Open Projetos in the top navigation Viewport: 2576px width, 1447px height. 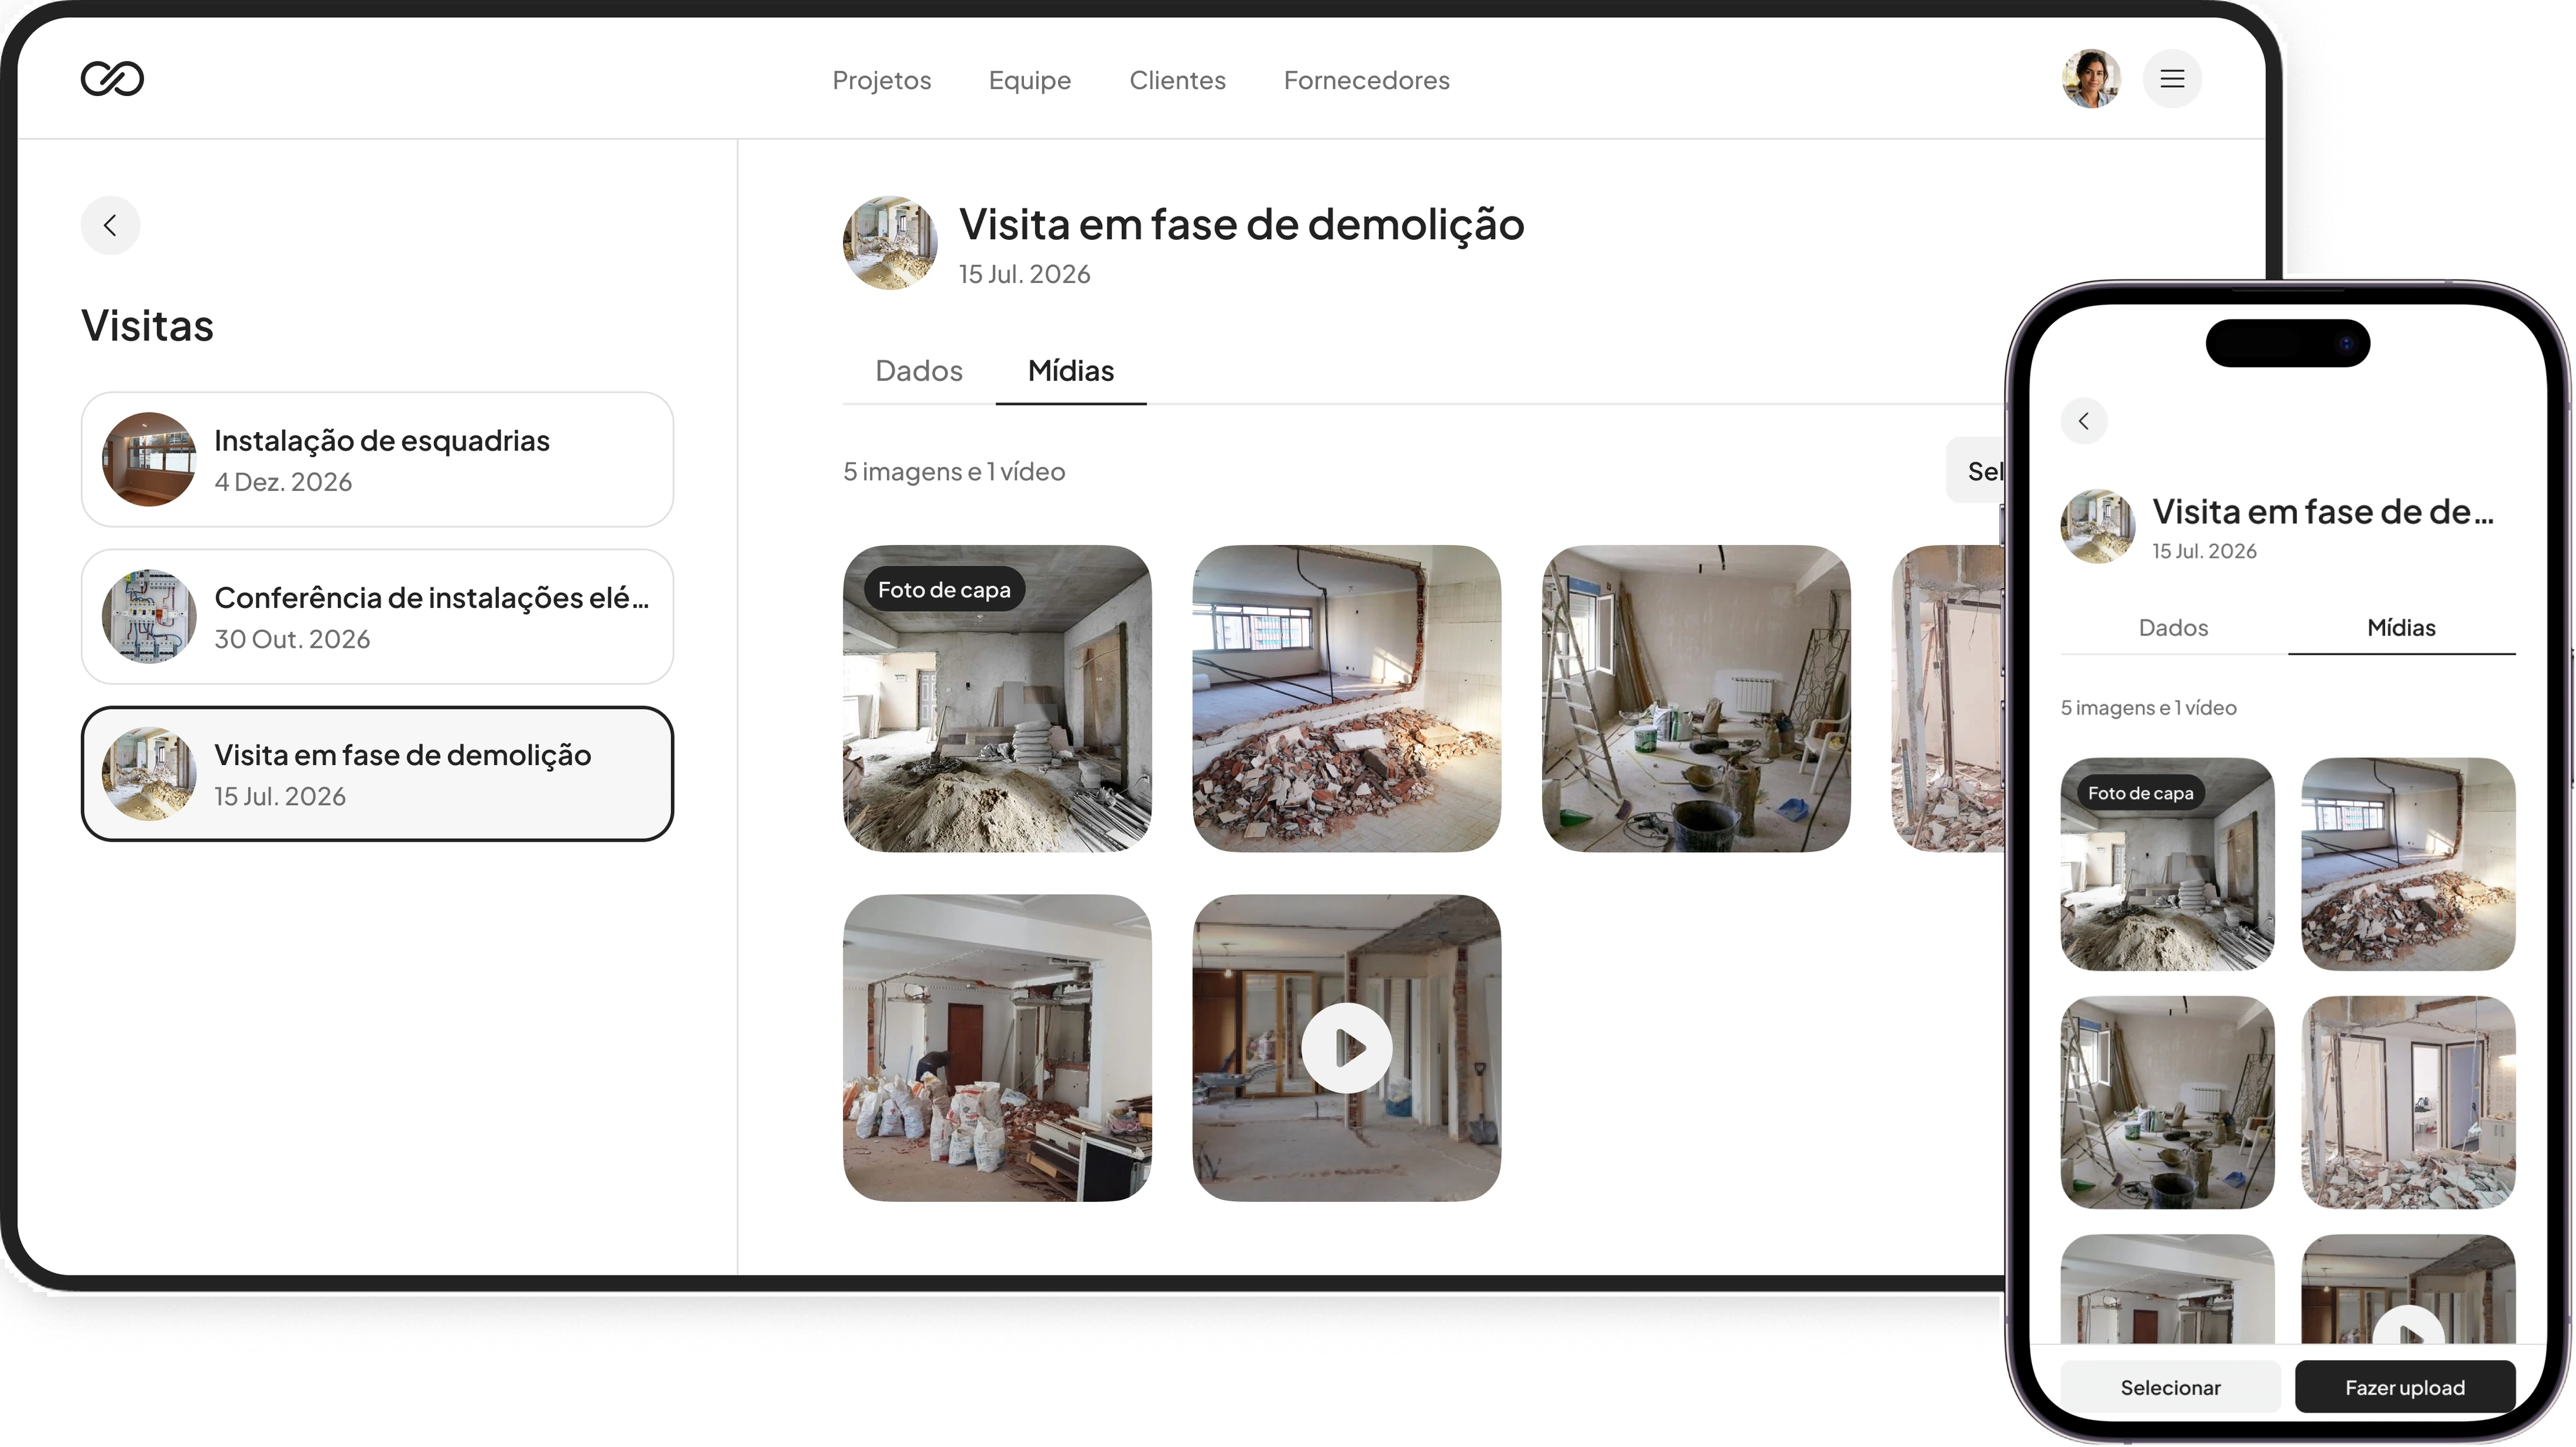[881, 80]
